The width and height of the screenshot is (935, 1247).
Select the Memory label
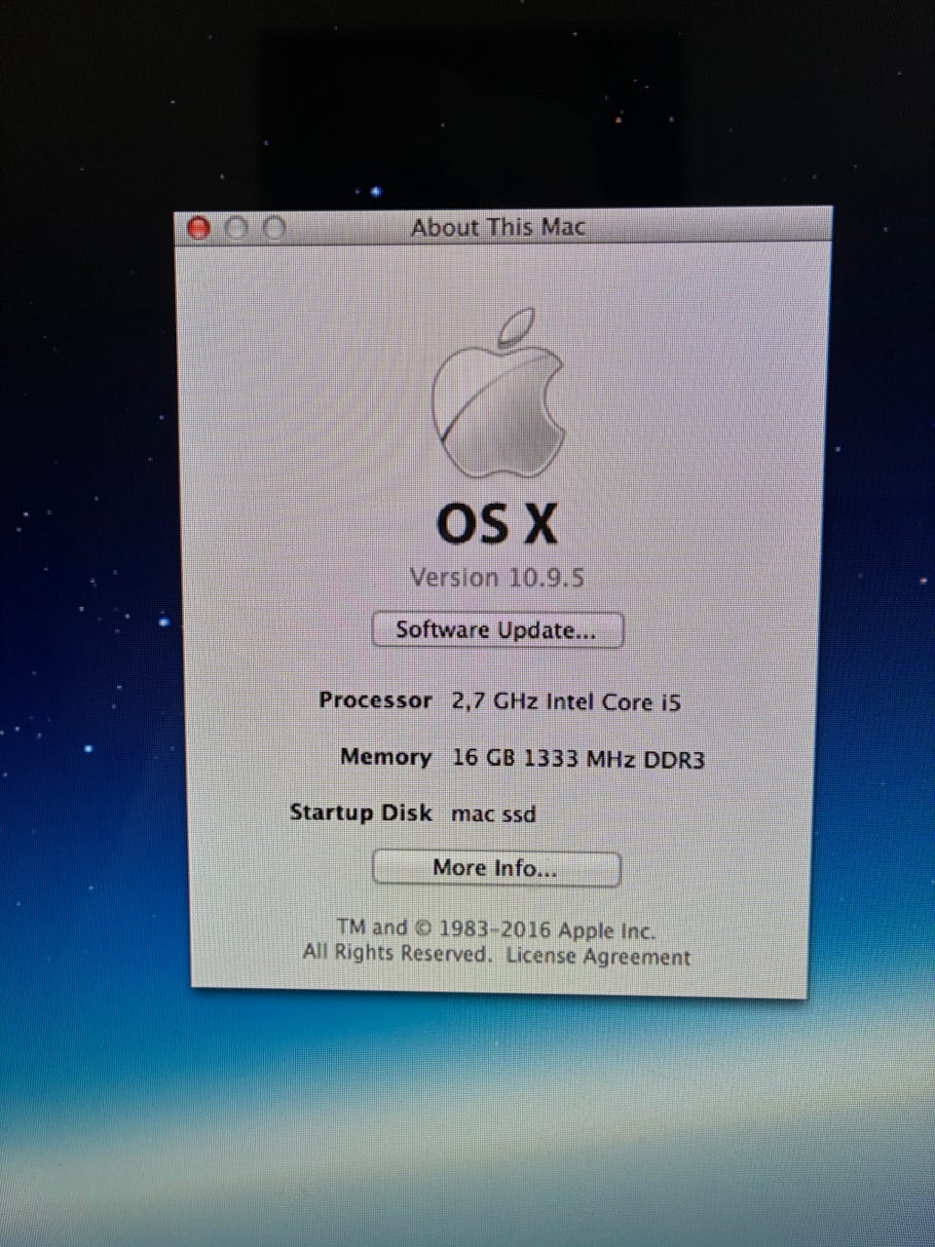click(386, 757)
